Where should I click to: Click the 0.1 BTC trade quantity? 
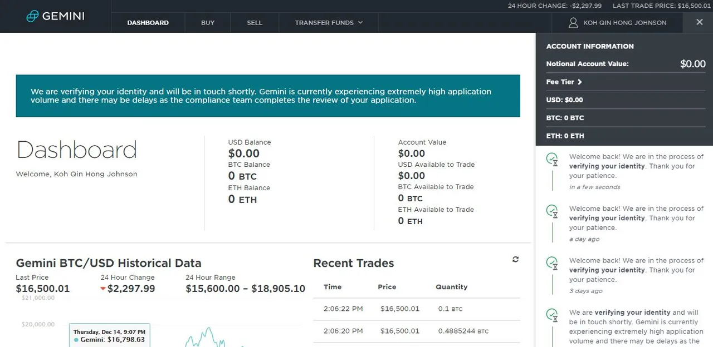pyautogui.click(x=450, y=309)
